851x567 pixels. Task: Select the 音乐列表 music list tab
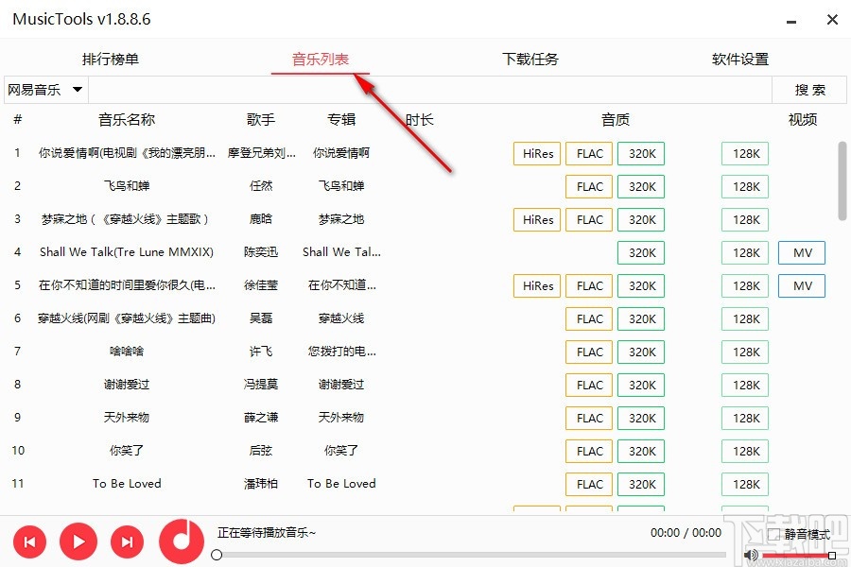click(319, 58)
